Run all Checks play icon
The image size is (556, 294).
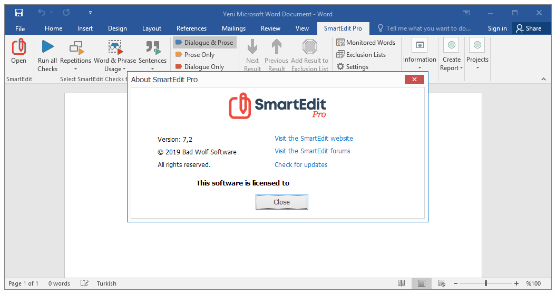[47, 46]
